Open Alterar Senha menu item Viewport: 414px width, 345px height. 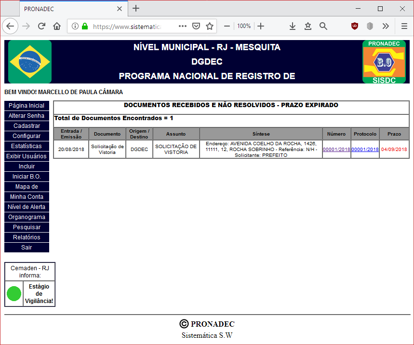(27, 116)
